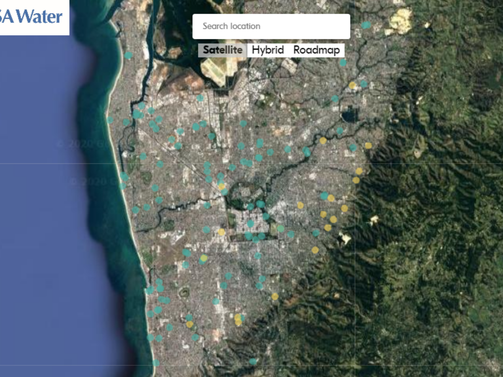Select the pair of yellow markers at the south
The width and height of the screenshot is (503, 377).
[x=238, y=320]
